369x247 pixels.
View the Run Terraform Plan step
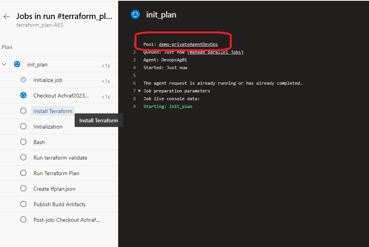[56, 173]
